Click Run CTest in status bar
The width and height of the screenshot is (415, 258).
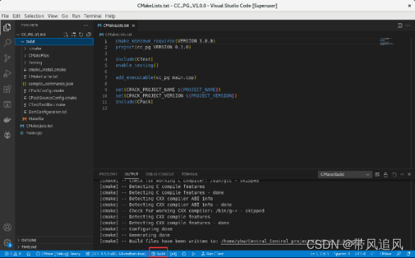(x=212, y=254)
